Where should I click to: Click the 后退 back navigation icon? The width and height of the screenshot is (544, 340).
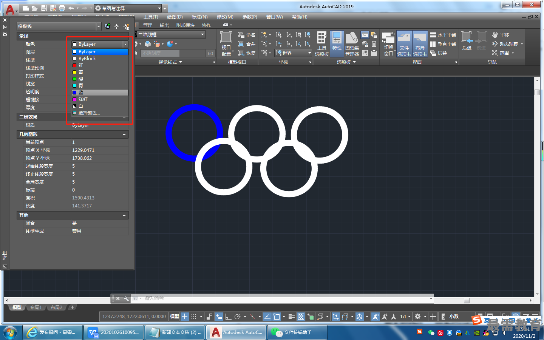tap(467, 41)
